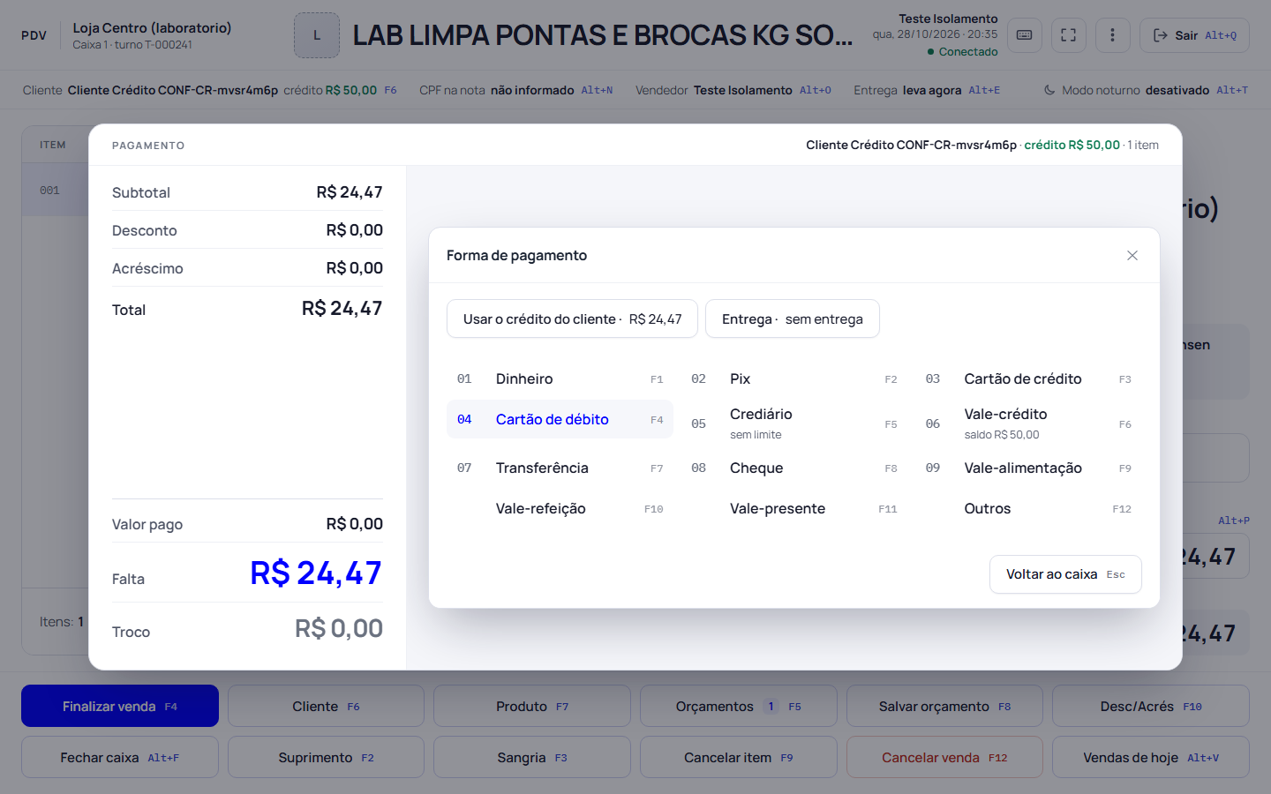Select Vale-alimentação payment
This screenshot has height=794, width=1271.
coord(1028,468)
